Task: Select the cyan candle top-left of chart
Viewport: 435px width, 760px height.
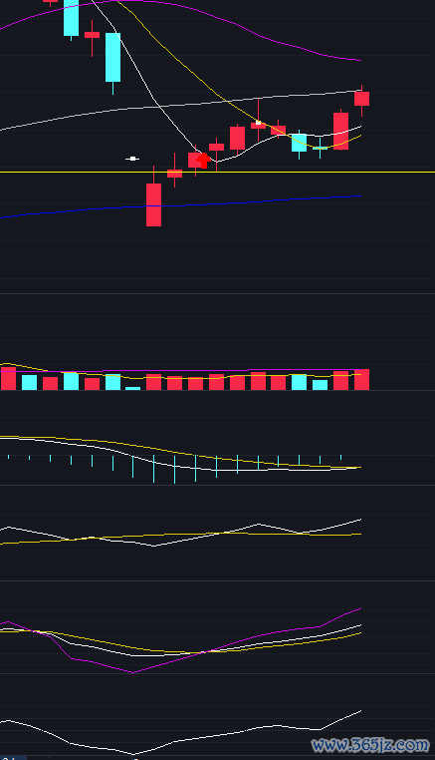Action: [71, 18]
